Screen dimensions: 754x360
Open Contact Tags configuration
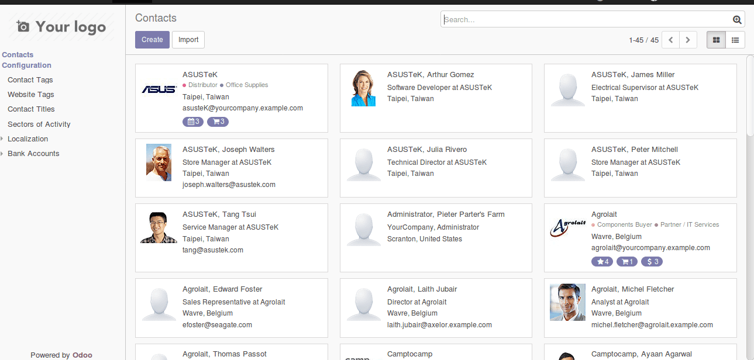(30, 80)
